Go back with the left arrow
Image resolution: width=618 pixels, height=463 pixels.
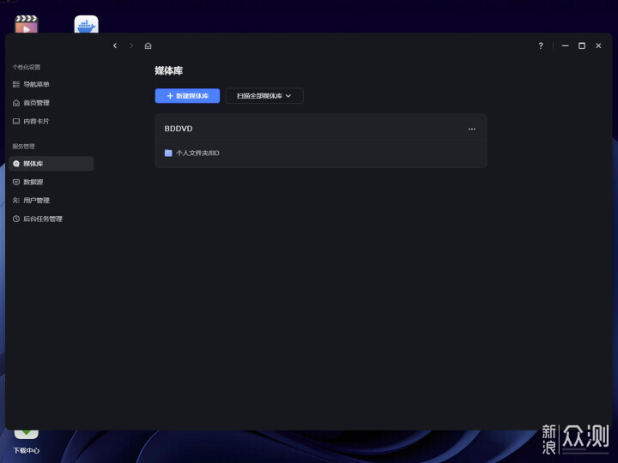tap(115, 45)
